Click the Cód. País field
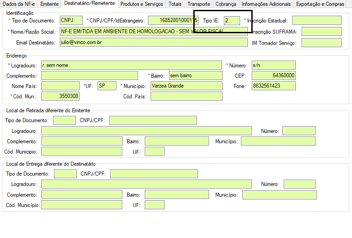 pyautogui.click(x=186, y=96)
